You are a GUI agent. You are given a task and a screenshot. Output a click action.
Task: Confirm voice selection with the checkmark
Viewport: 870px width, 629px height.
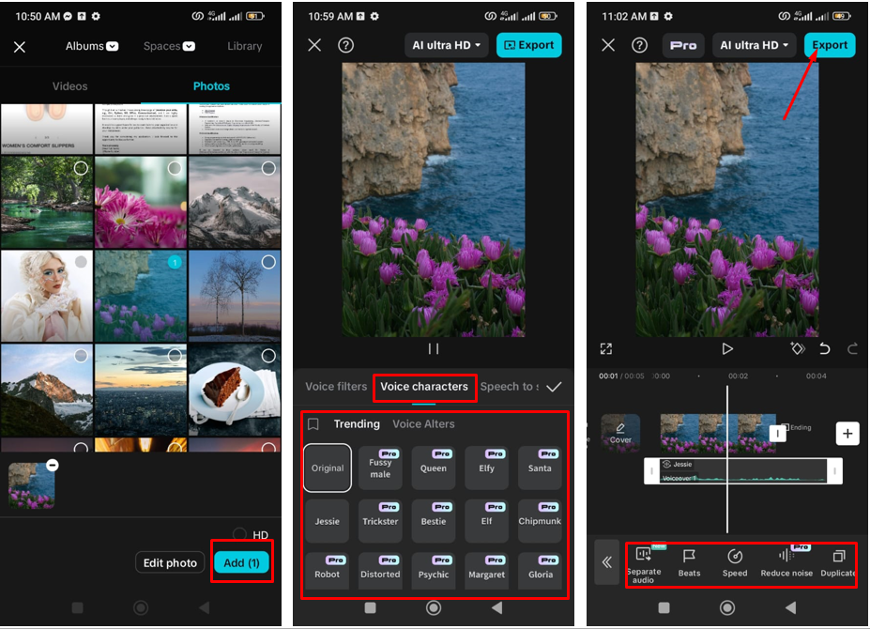tap(554, 387)
